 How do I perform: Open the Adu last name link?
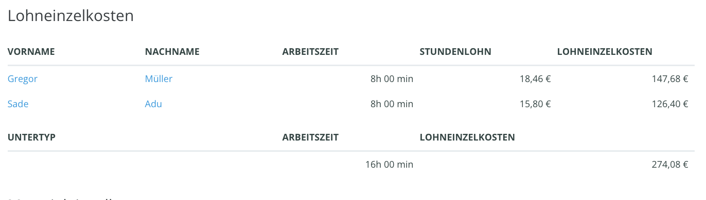(x=153, y=104)
